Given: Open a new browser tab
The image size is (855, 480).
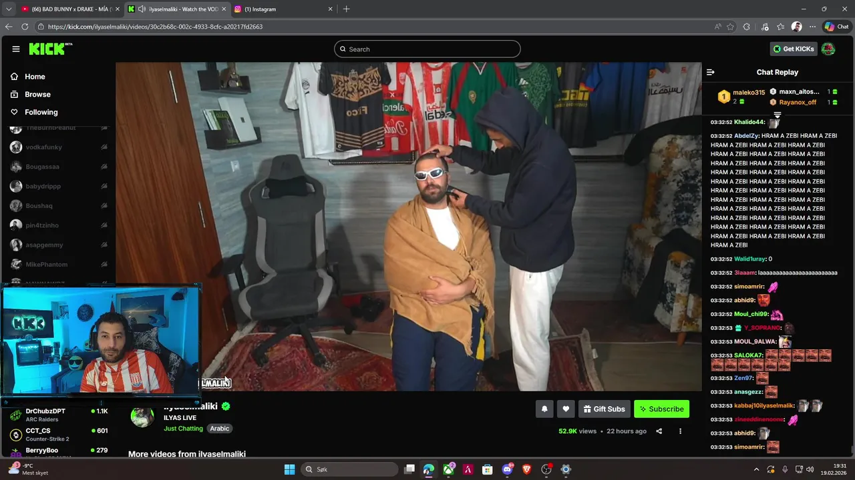Looking at the screenshot, I should [x=346, y=9].
